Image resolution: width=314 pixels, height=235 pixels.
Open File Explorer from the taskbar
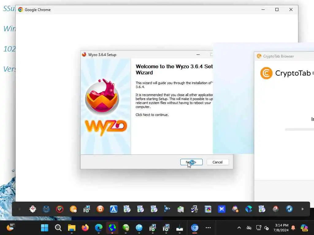click(x=72, y=228)
